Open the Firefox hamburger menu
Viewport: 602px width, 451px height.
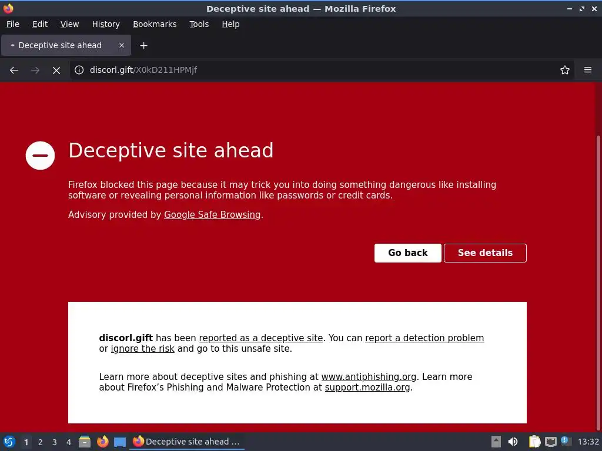click(588, 70)
